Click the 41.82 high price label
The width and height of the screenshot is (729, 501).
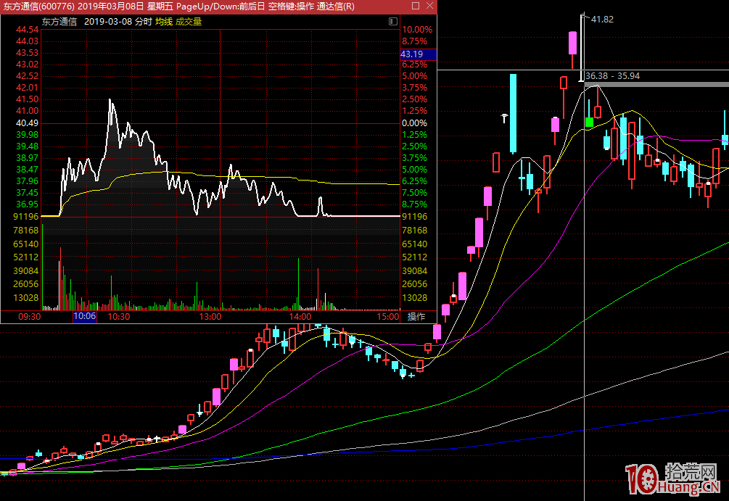[602, 20]
